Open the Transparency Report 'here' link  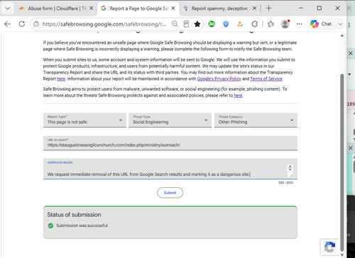61,79
